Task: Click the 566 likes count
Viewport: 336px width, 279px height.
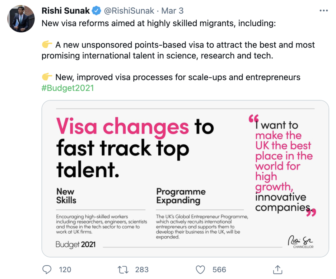Action: [219, 269]
